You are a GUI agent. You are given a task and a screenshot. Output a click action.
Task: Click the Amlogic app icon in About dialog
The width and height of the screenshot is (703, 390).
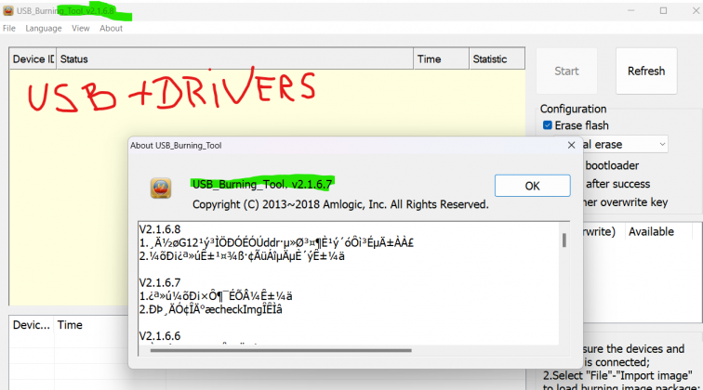(x=161, y=188)
